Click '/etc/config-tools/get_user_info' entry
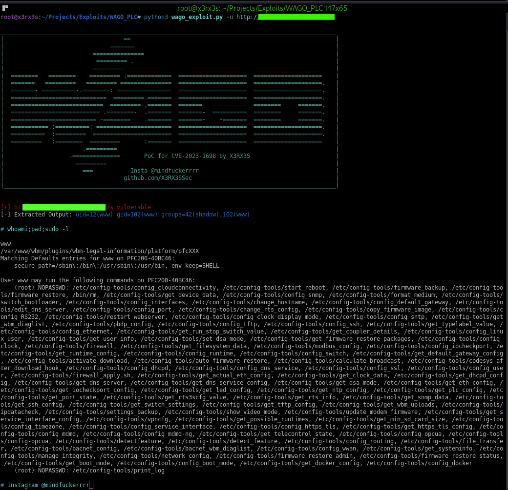Image resolution: width=508 pixels, height=490 pixels. tap(81, 339)
